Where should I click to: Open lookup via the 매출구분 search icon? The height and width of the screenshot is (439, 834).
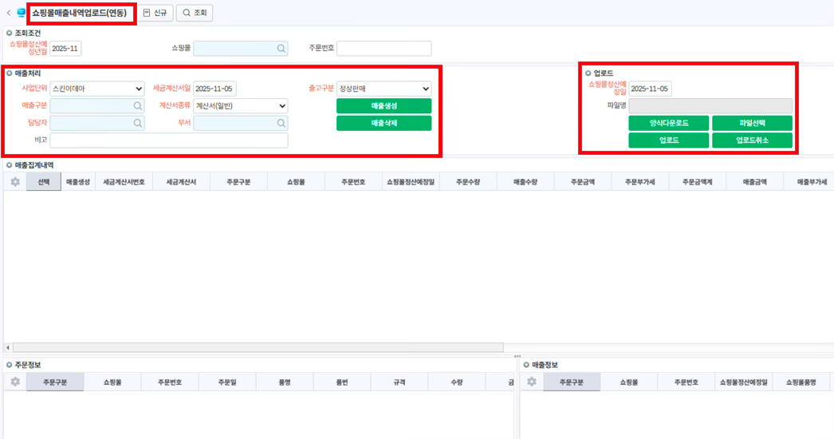138,106
